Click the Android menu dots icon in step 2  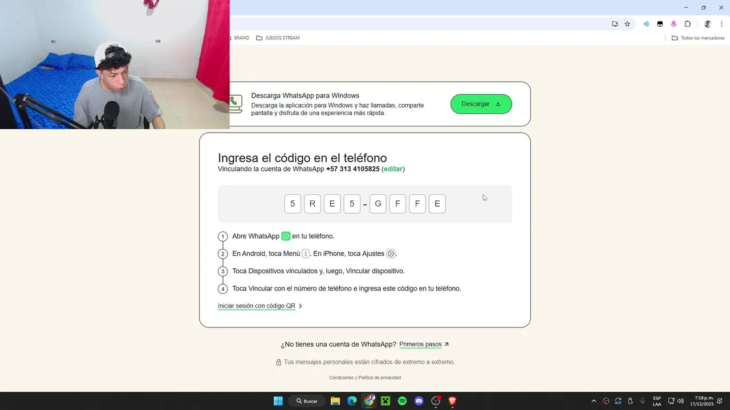[x=306, y=253]
